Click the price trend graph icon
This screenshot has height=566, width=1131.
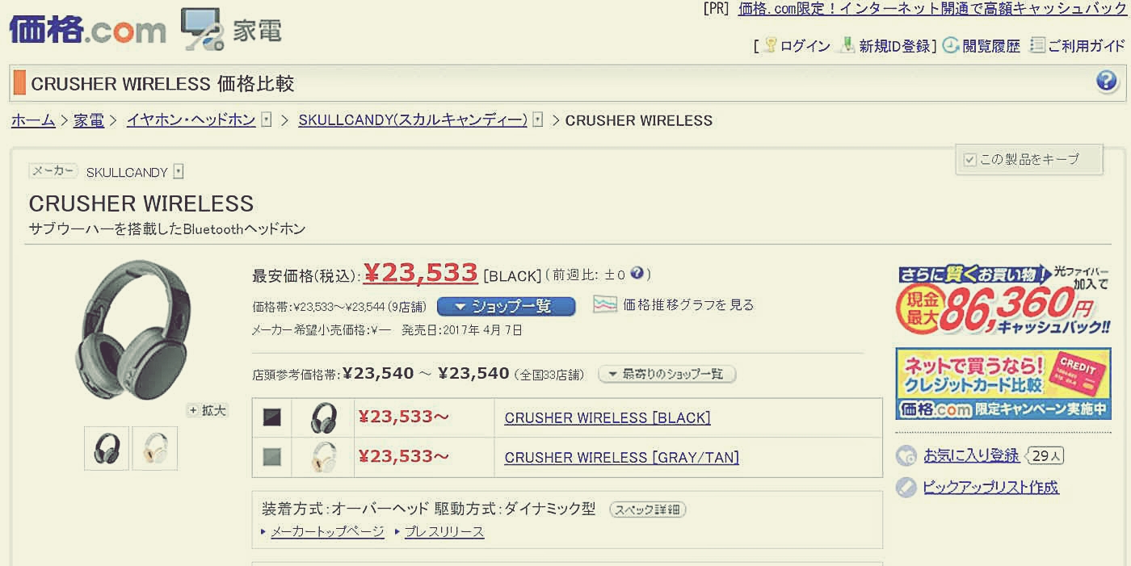click(605, 304)
